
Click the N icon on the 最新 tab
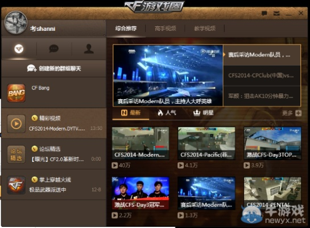tap(124, 113)
